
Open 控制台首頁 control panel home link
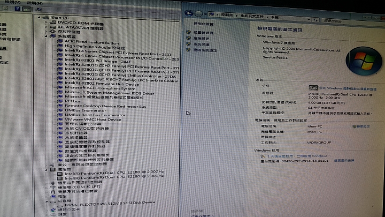[x=204, y=24]
